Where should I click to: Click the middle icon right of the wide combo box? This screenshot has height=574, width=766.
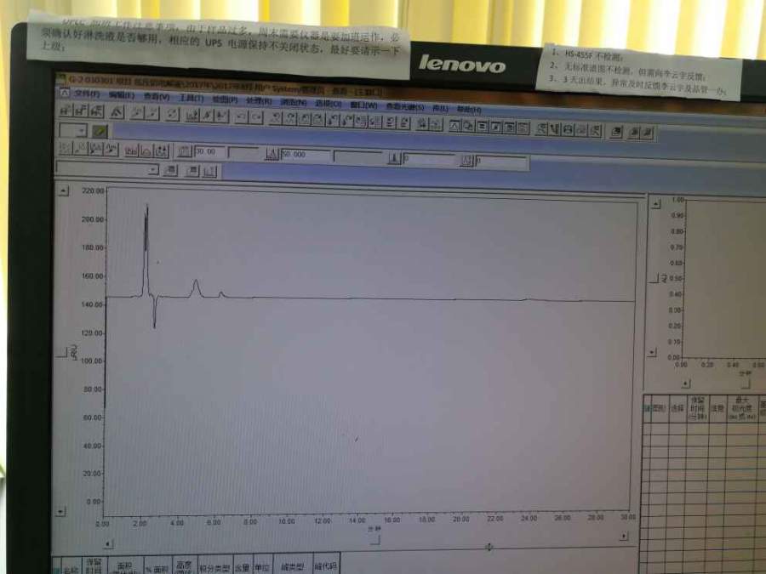click(x=192, y=171)
